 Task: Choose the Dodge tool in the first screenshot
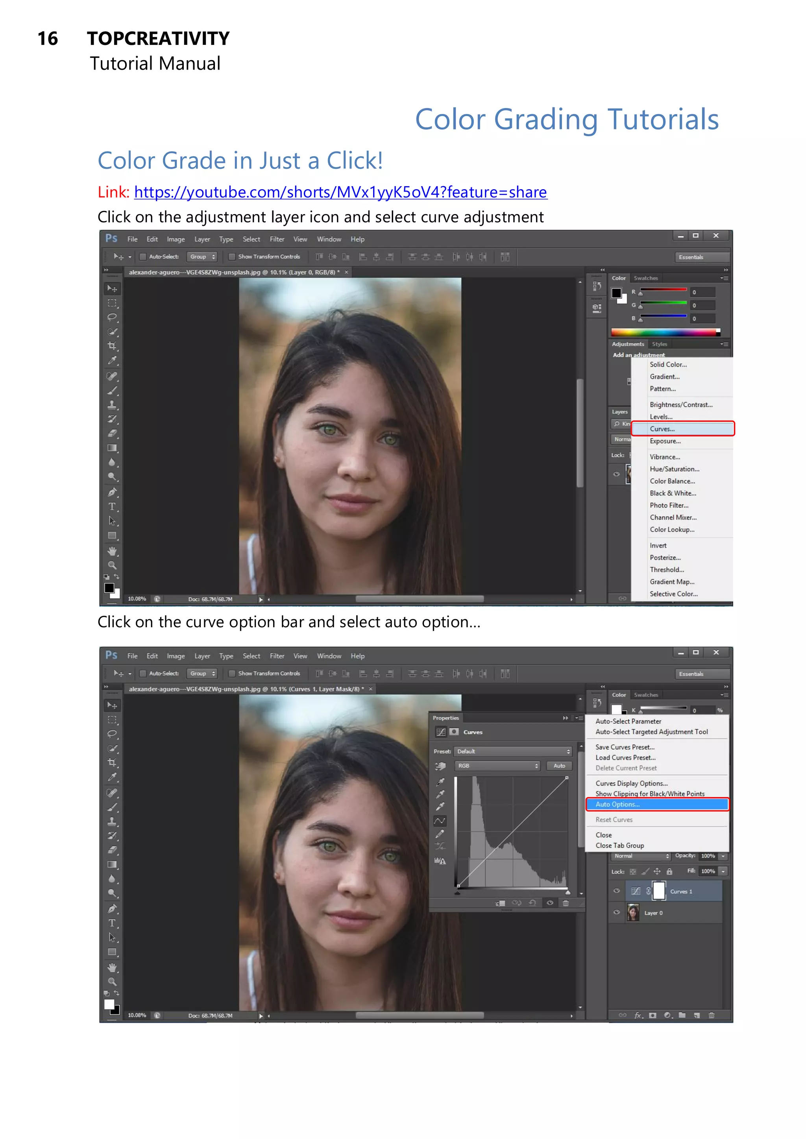click(x=112, y=477)
